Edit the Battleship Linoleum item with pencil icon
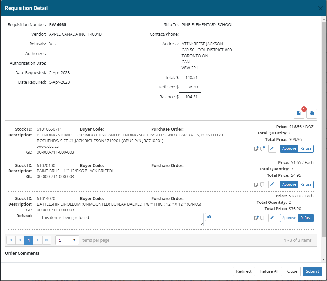327x281 pixels. coord(272,218)
